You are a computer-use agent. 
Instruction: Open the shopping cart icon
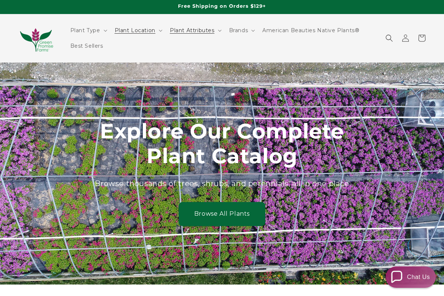coord(422,38)
